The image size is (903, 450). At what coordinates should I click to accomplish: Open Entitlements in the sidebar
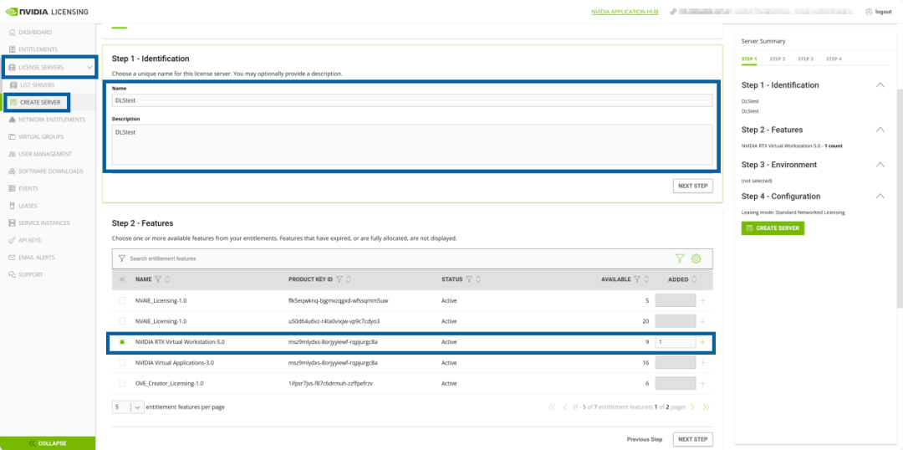coord(33,49)
